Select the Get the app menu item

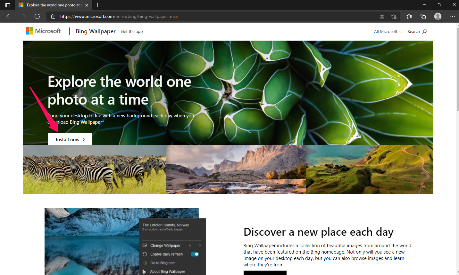click(132, 32)
